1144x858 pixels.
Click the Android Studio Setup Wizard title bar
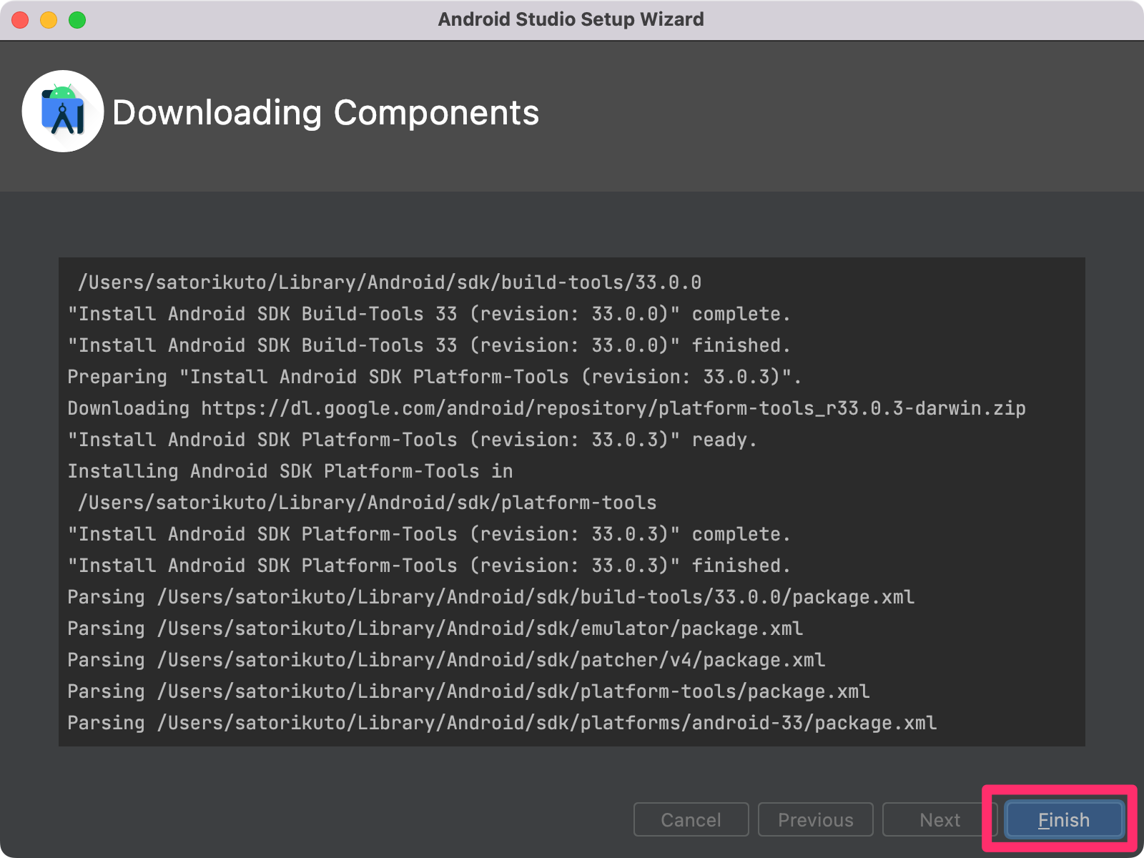571,19
